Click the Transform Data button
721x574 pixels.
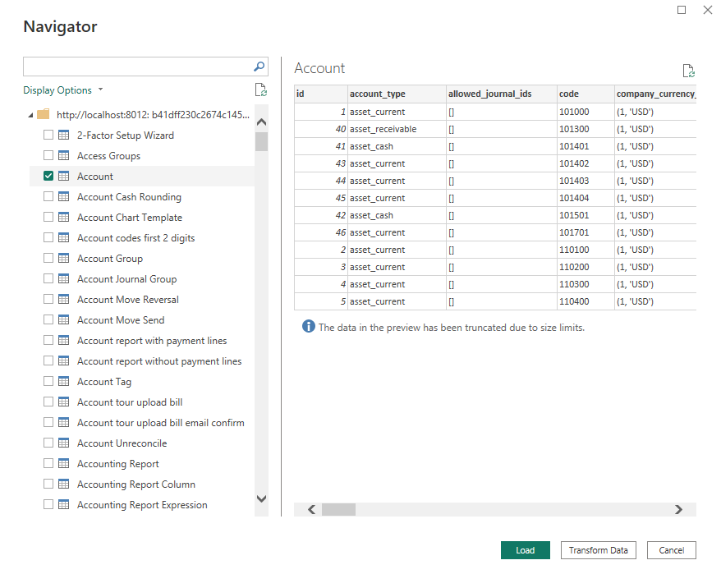click(x=598, y=550)
